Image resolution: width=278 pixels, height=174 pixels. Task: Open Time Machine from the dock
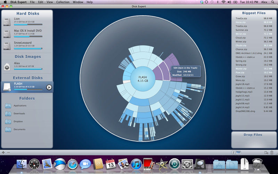click(174, 164)
